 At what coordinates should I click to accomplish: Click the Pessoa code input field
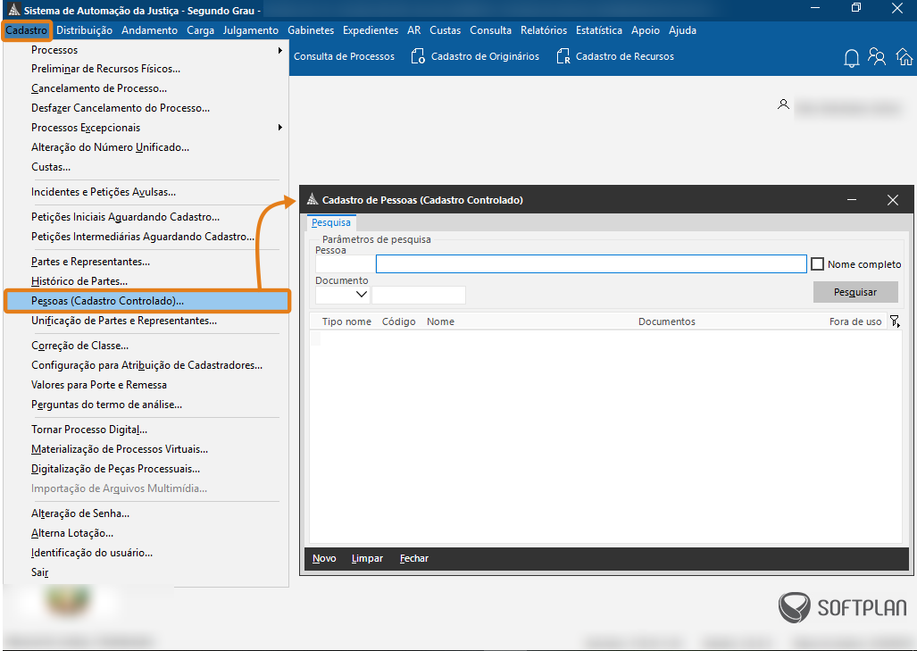tap(345, 263)
